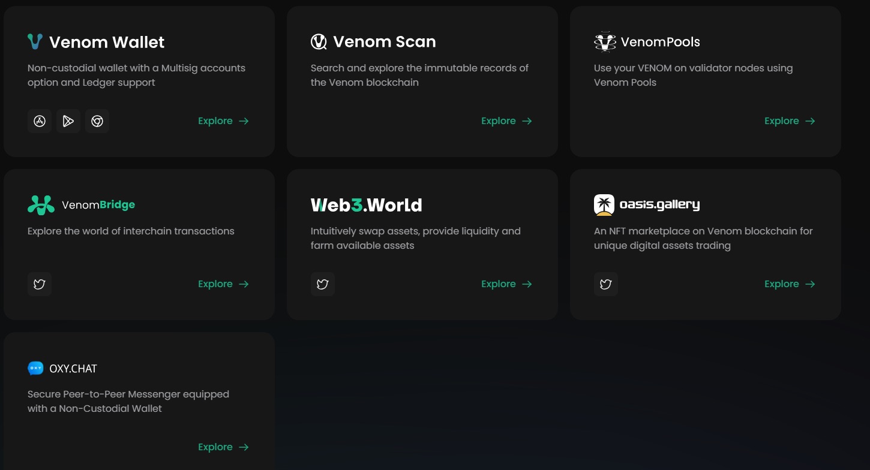Click the OXY.CHAT title text
The image size is (870, 470).
point(73,369)
